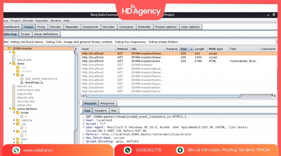
Task: Click the site map tree scroll-up arrow
Action: [x=76, y=49]
